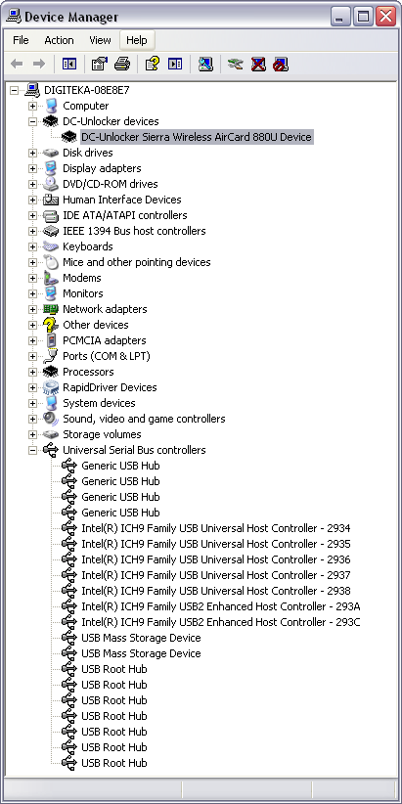Image resolution: width=402 pixels, height=804 pixels.
Task: Click the Disable device toolbar icon
Action: pyautogui.click(x=281, y=65)
